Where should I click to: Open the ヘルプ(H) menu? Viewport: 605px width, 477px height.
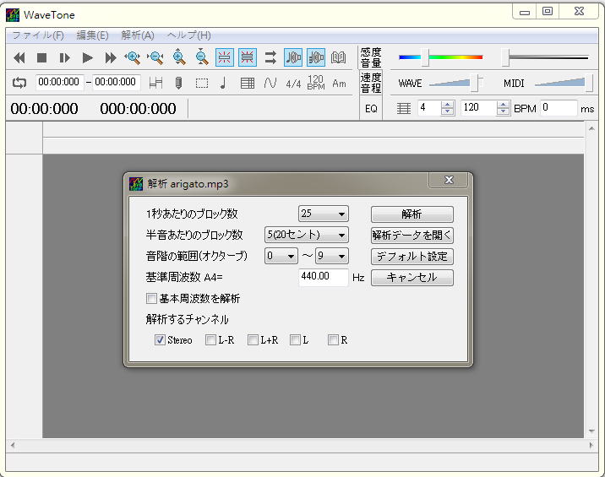click(x=189, y=35)
